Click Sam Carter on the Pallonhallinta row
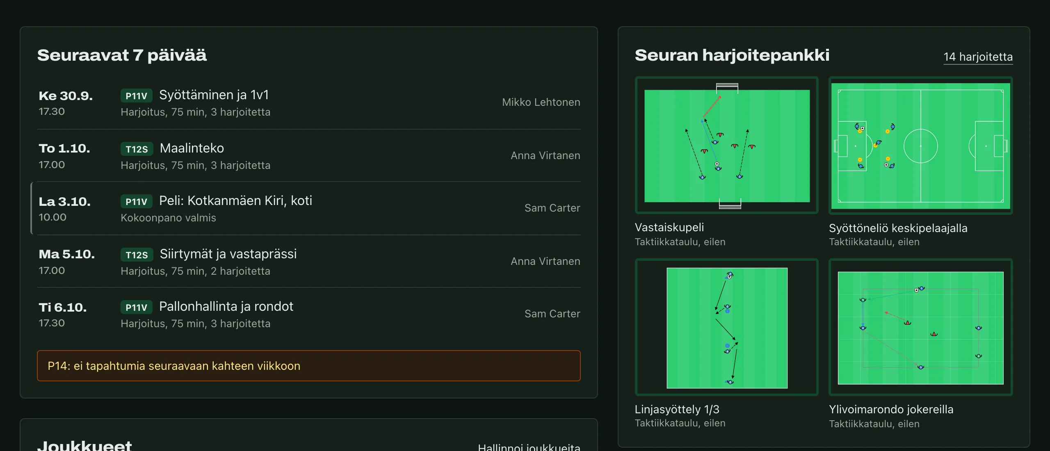This screenshot has height=451, width=1050. tap(552, 314)
